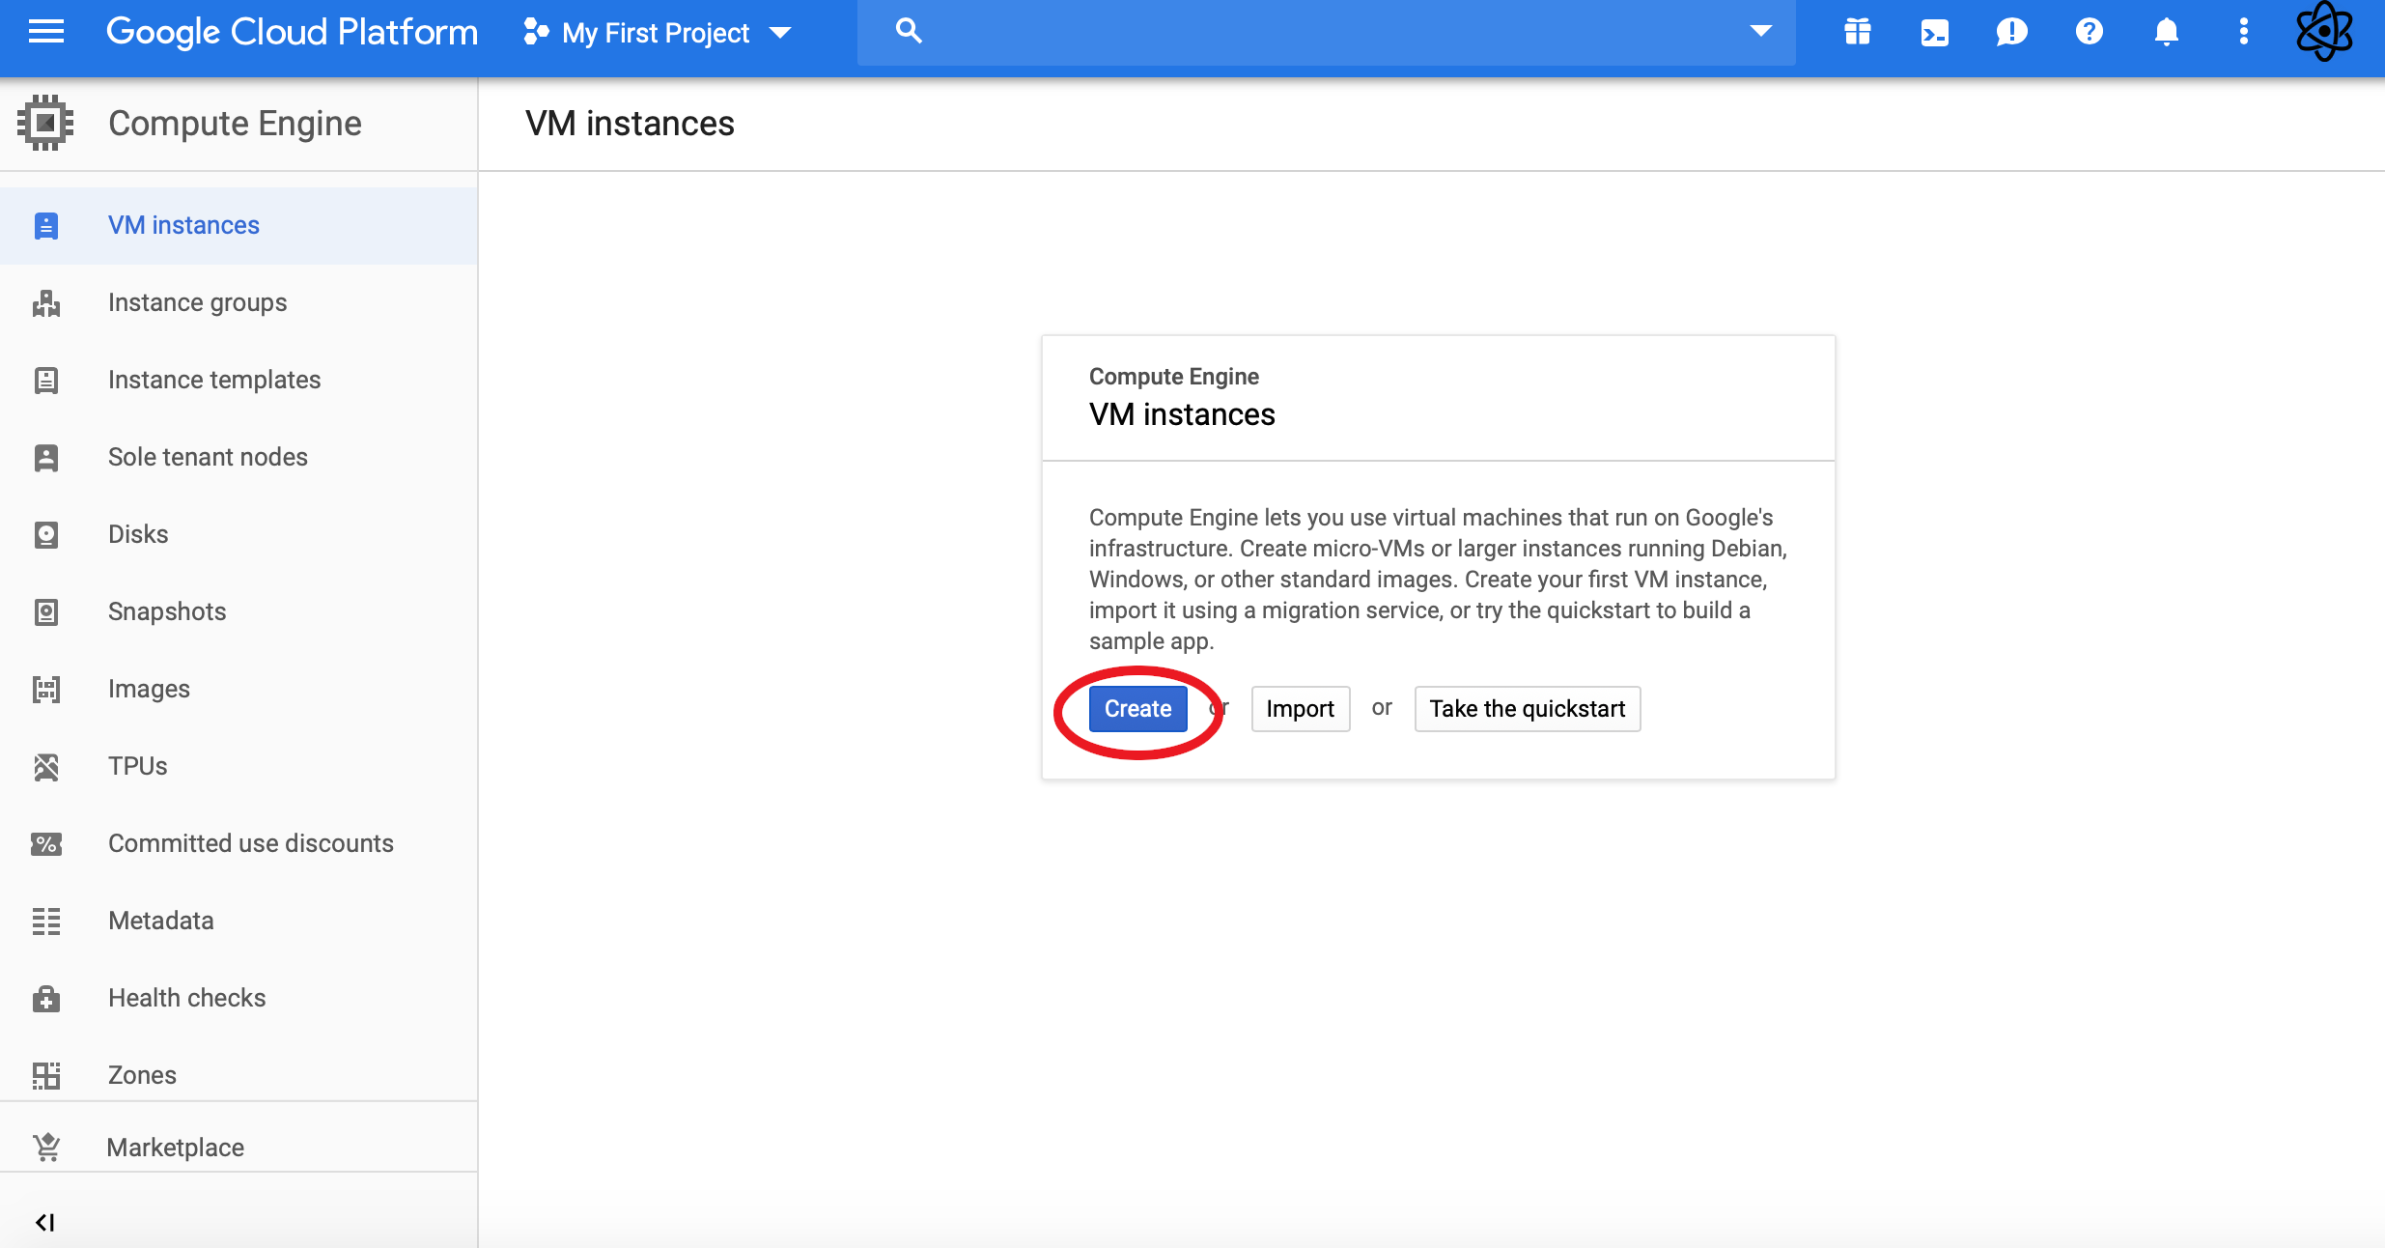Click the Disks icon
The width and height of the screenshot is (2385, 1248).
click(x=46, y=535)
